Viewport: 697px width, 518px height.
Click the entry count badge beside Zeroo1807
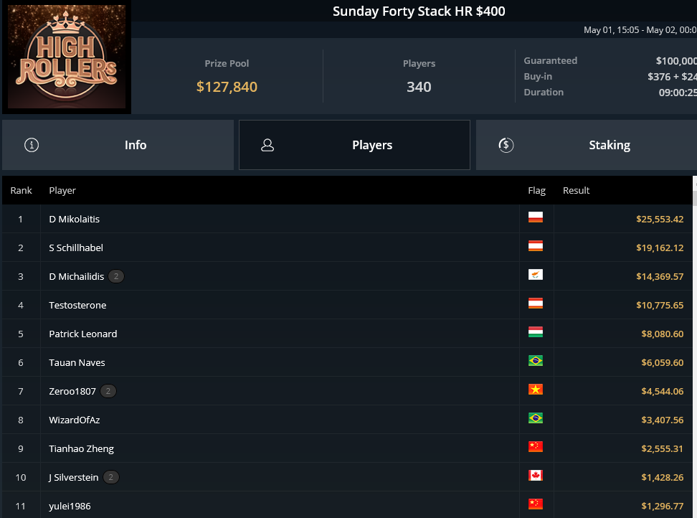(x=108, y=391)
